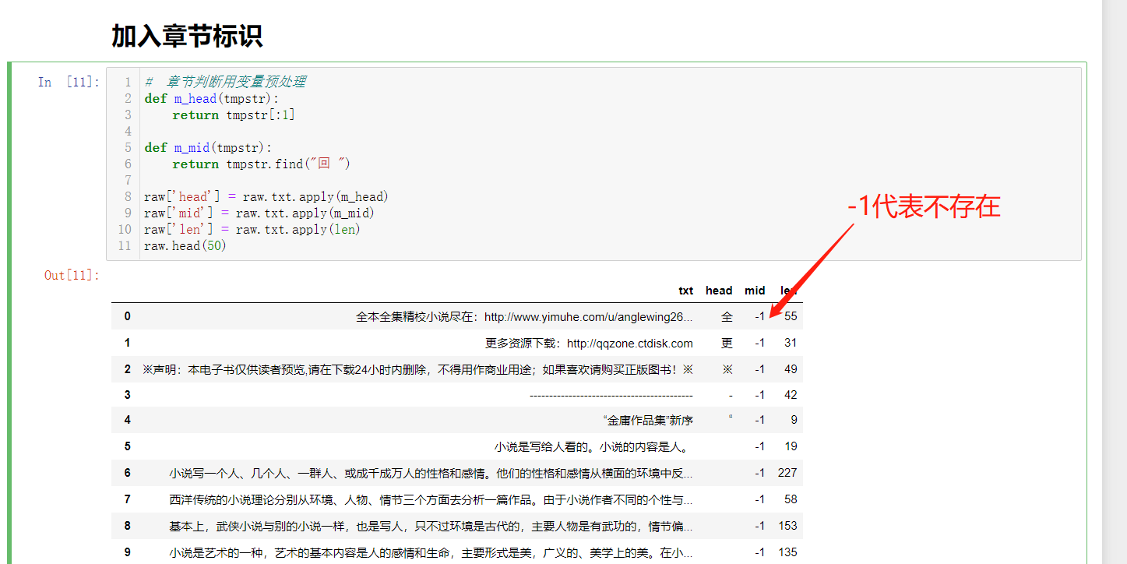This screenshot has width=1127, height=564.
Task: Click the len value 19 in row 5
Action: click(x=791, y=446)
